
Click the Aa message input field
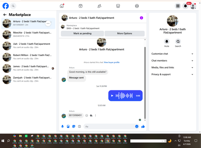coord(109,126)
